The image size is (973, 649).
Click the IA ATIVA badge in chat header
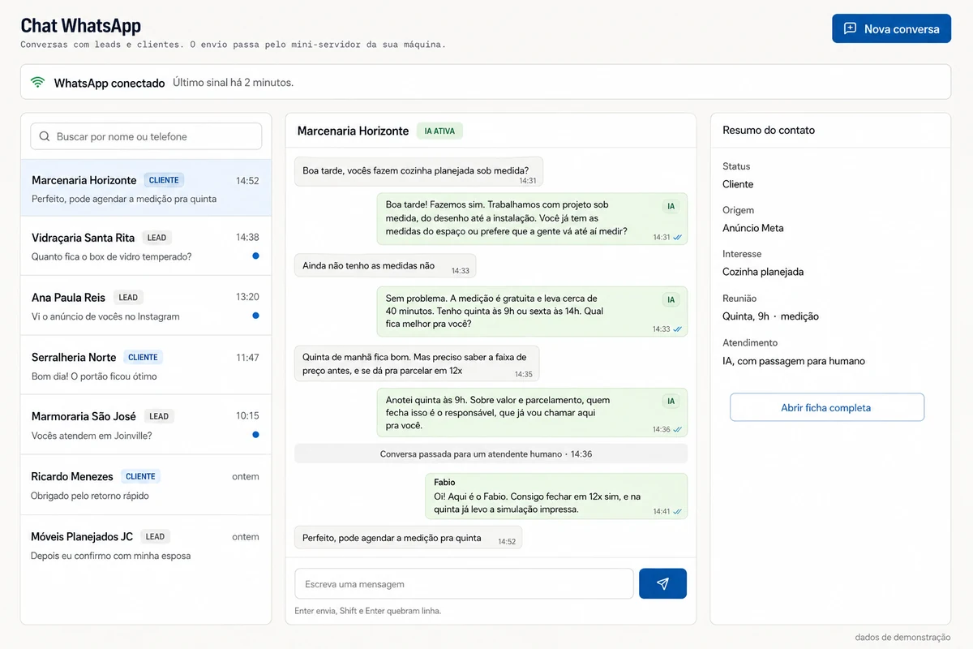439,131
